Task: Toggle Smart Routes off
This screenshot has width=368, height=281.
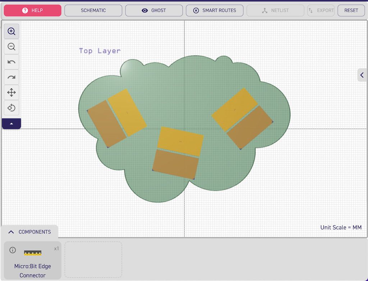Action: pyautogui.click(x=215, y=10)
